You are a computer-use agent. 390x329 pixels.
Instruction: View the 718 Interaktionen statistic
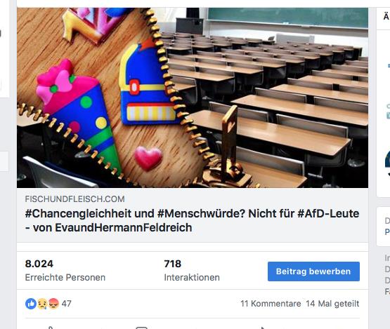192,270
